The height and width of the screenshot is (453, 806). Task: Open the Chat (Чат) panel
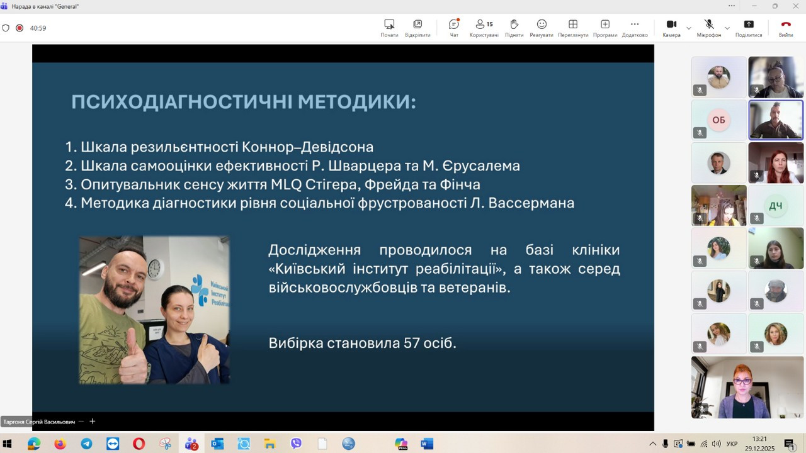point(453,27)
